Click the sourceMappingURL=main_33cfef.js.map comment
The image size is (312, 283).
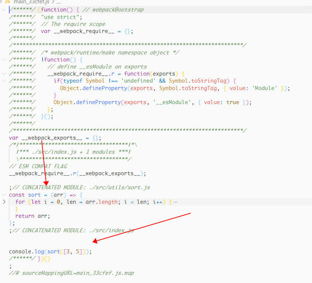point(71,273)
